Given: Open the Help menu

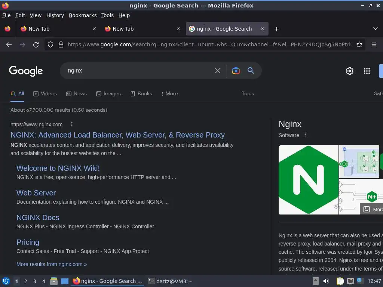Looking at the screenshot, I should [124, 15].
